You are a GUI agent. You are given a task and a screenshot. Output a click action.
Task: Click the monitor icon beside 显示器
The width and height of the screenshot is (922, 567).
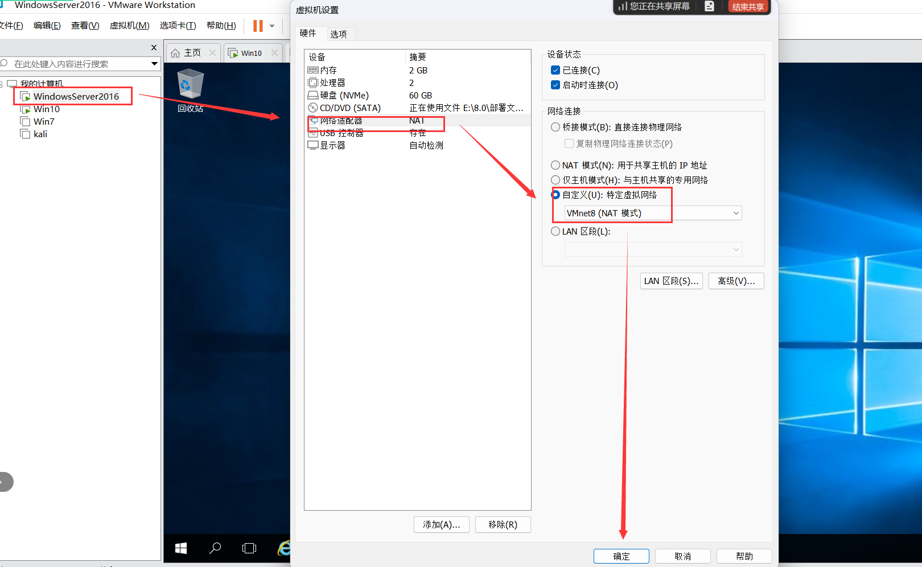pyautogui.click(x=313, y=145)
